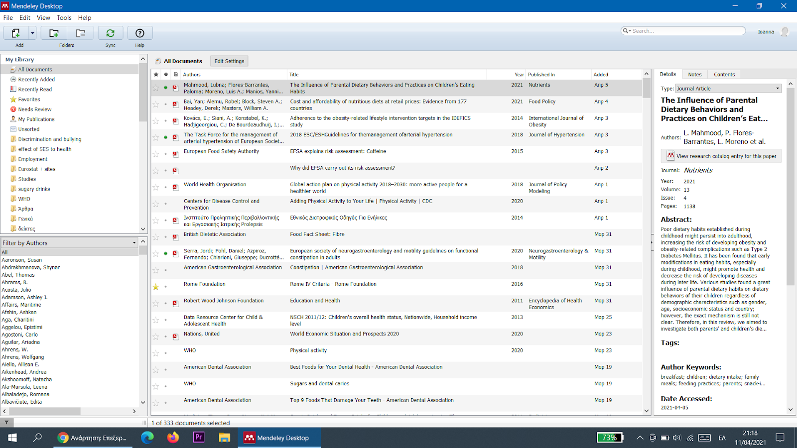Viewport: 797px width, 448px height.
Task: Open the File menu
Action: (x=8, y=17)
